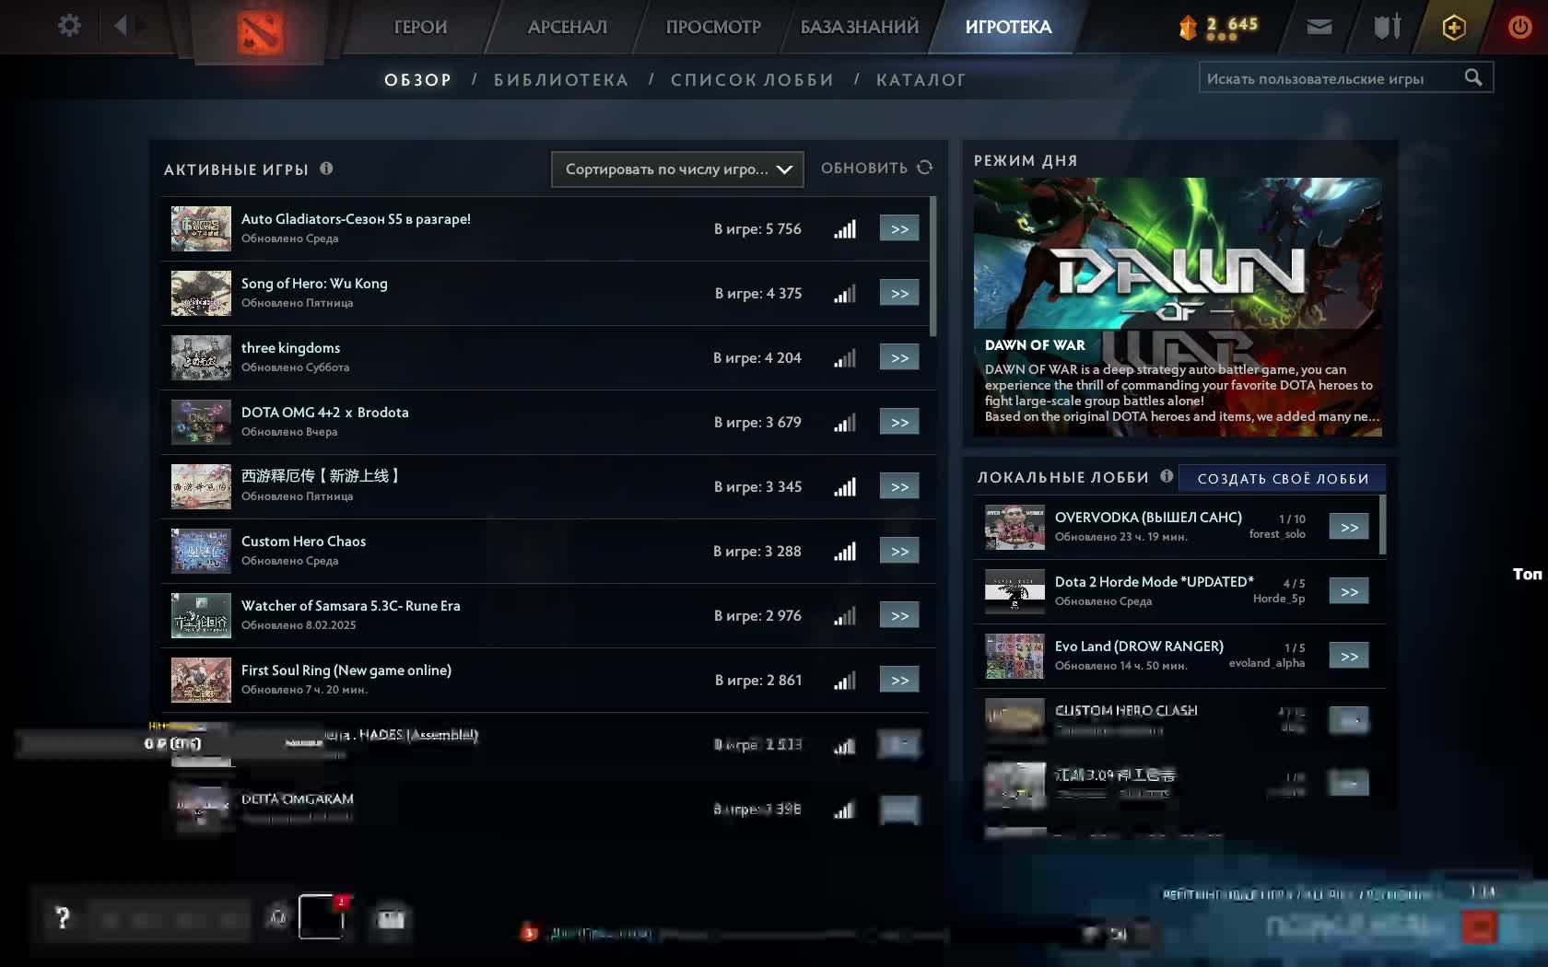
Task: Open Auto Gladiators with arrow button
Action: click(x=899, y=228)
